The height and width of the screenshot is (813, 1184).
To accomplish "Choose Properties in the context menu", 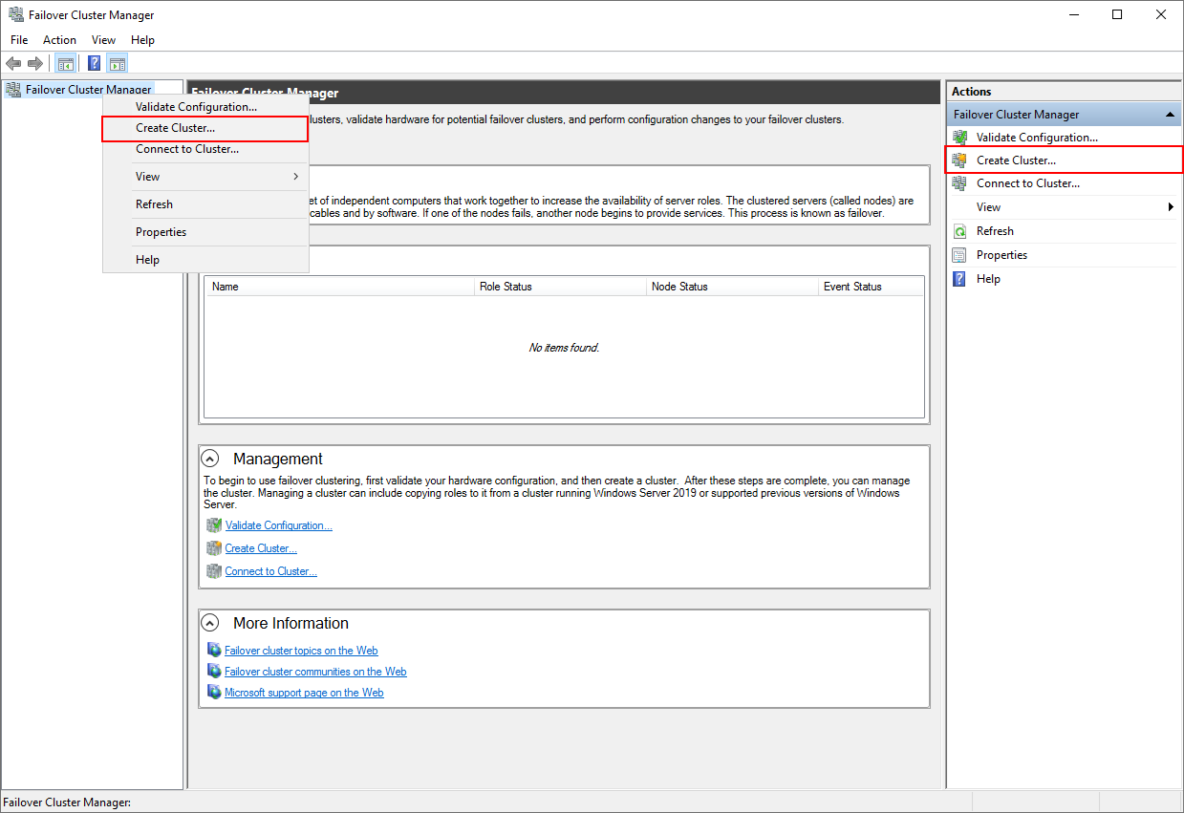I will coord(205,232).
